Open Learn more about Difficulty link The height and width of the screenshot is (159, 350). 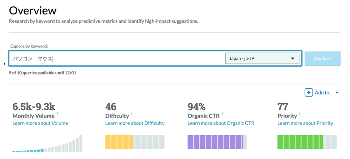(135, 123)
